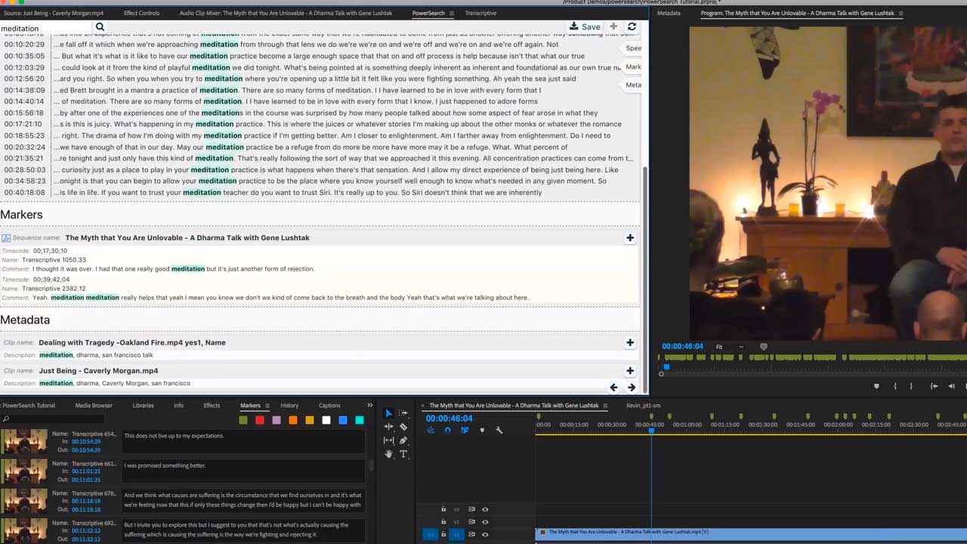Image resolution: width=967 pixels, height=544 pixels.
Task: Open the Dharma Talk timeline panel menu
Action: (x=605, y=406)
